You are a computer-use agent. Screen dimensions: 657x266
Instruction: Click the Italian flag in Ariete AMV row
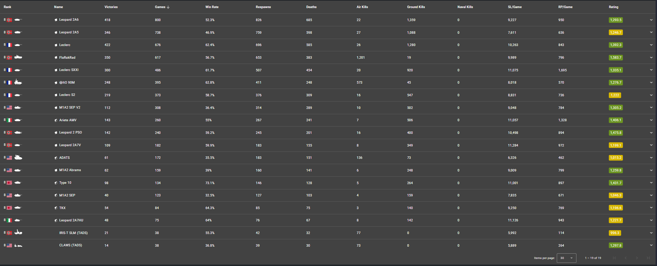tap(9, 120)
